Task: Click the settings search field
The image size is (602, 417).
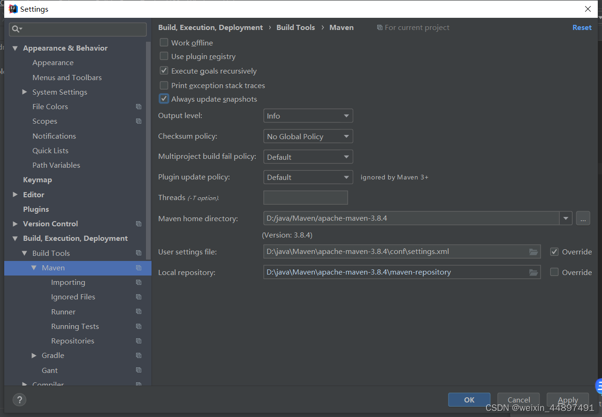Action: coord(78,29)
